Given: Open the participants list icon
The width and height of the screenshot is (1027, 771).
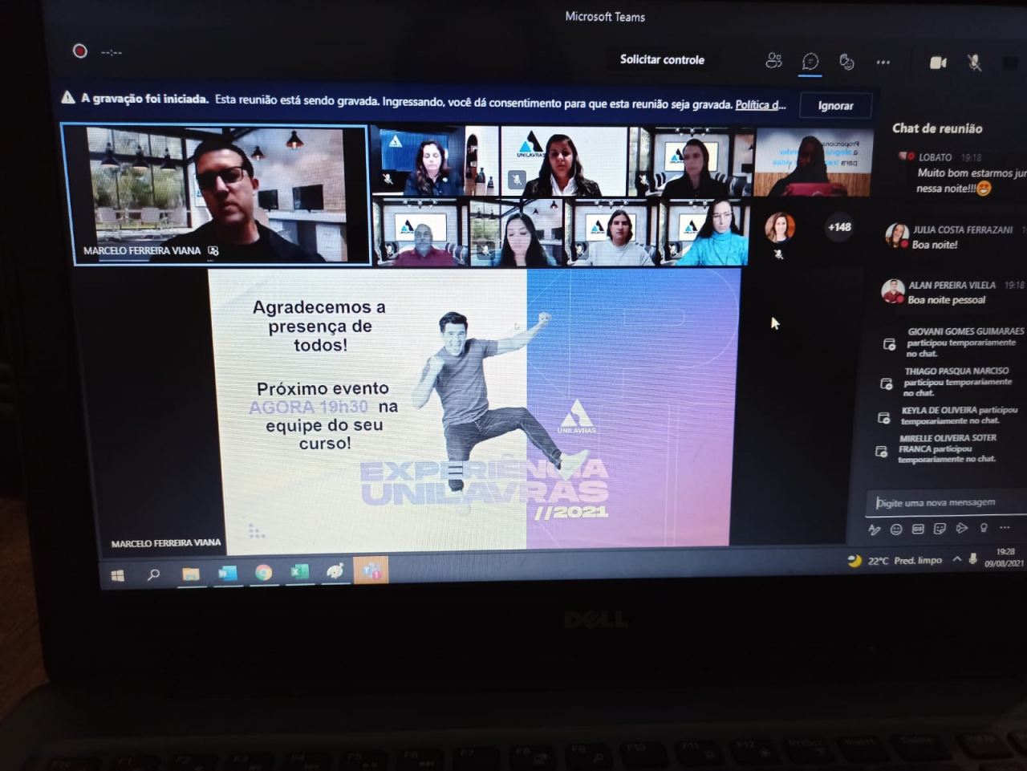Looking at the screenshot, I should pyautogui.click(x=773, y=61).
